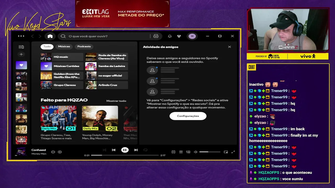The height and width of the screenshot is (188, 335).
Task: Open 'Golden (from the Netflix film' tile
Action: pos(62,75)
